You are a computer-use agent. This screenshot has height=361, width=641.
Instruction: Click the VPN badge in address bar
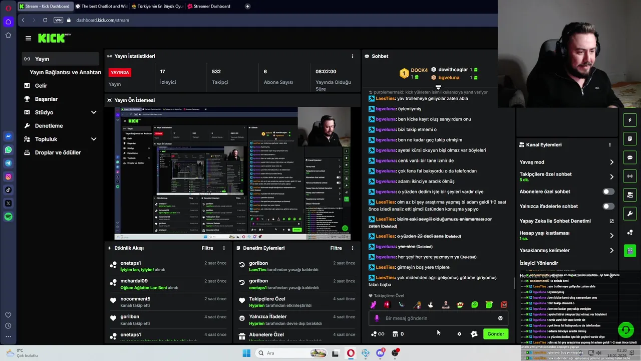(58, 20)
